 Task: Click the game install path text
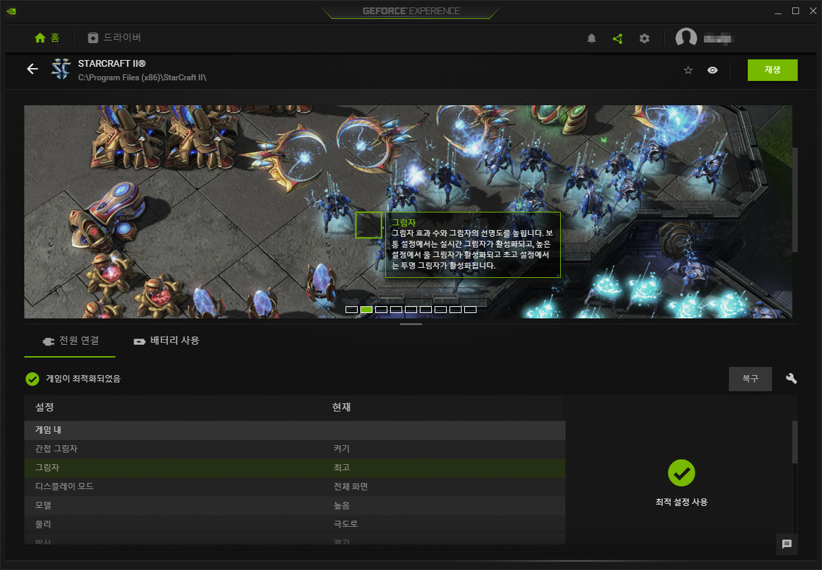tap(142, 78)
